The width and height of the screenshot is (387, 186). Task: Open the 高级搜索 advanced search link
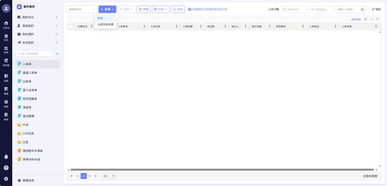pos(356,19)
